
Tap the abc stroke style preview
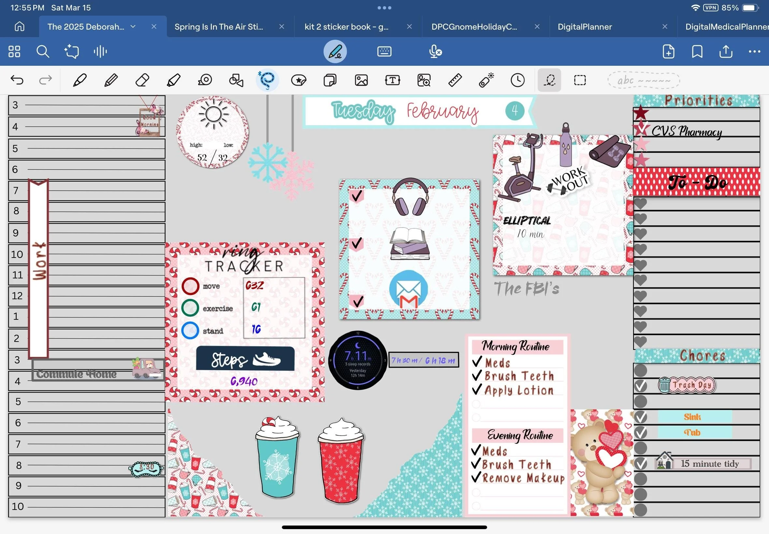(x=643, y=80)
